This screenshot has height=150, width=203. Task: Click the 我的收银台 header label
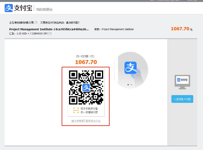(x=44, y=10)
